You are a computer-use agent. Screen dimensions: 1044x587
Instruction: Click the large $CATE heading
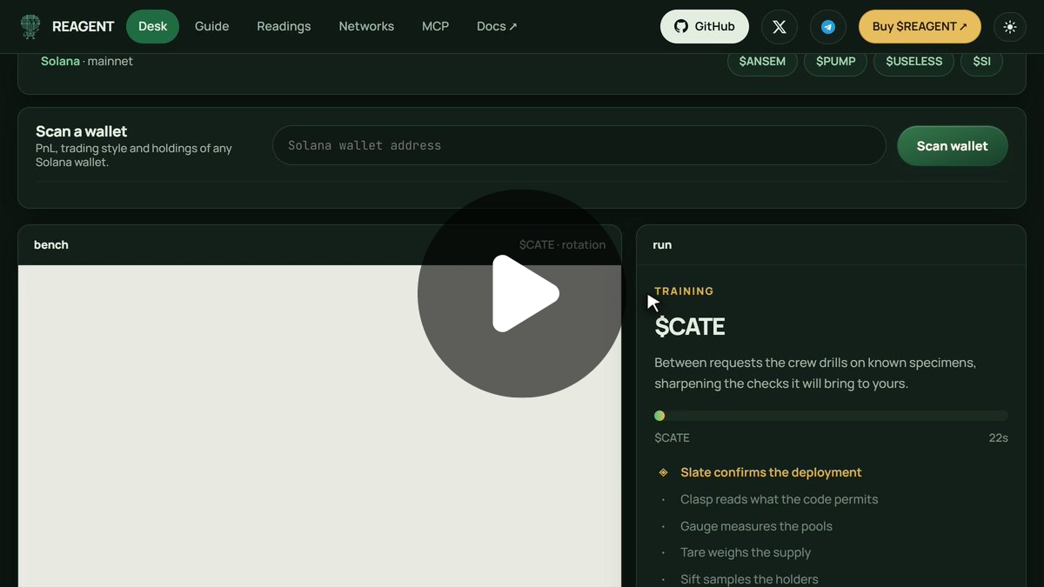coord(690,326)
